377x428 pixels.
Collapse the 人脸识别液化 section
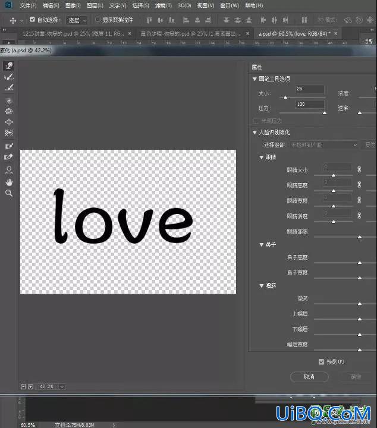point(255,133)
